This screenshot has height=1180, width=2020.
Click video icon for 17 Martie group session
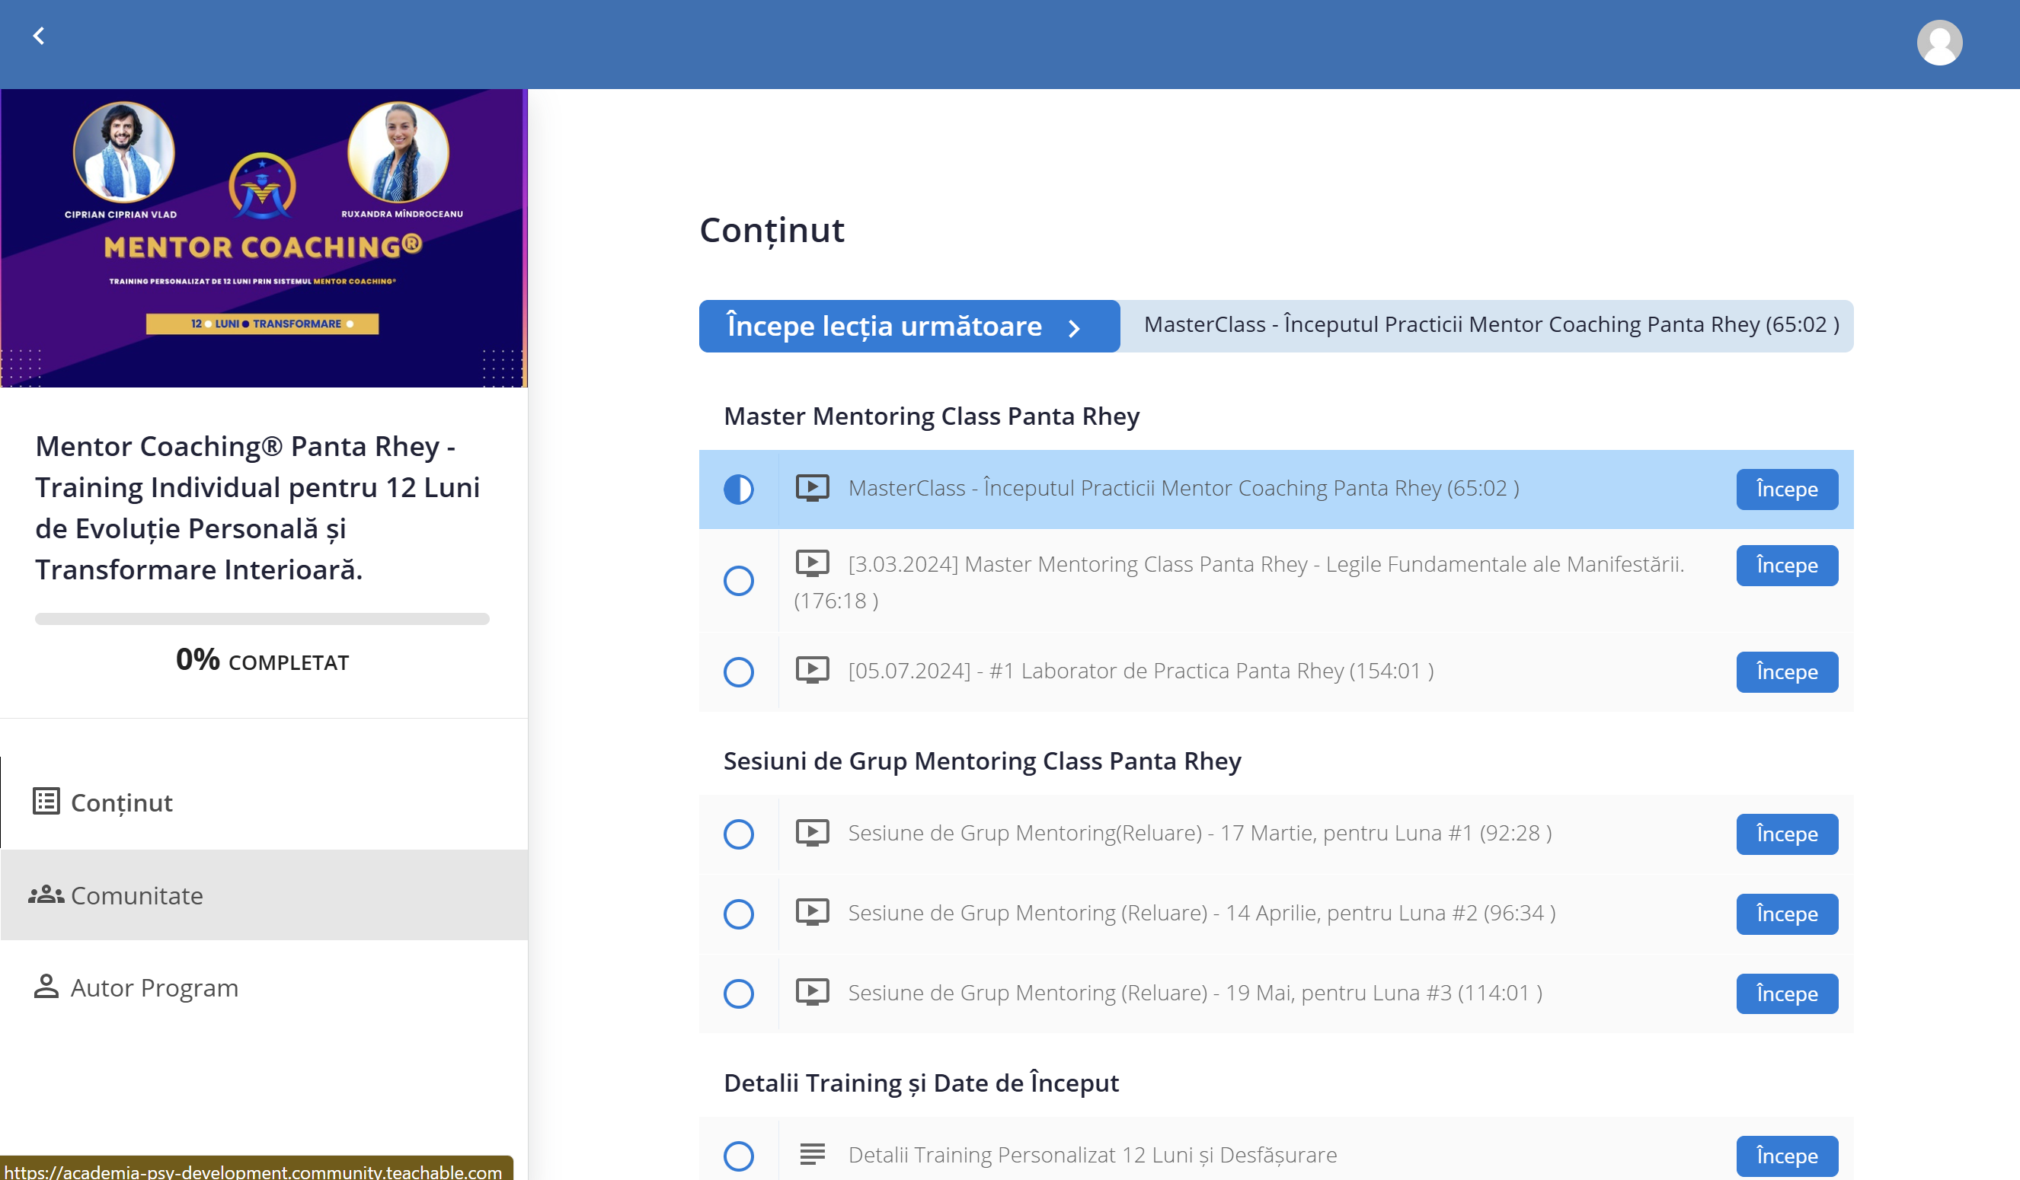tap(811, 833)
